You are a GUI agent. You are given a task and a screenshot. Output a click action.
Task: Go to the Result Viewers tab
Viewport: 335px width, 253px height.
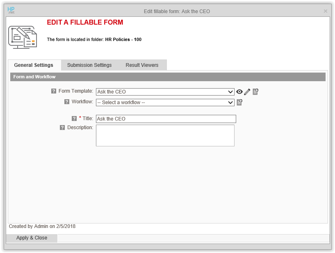point(142,65)
